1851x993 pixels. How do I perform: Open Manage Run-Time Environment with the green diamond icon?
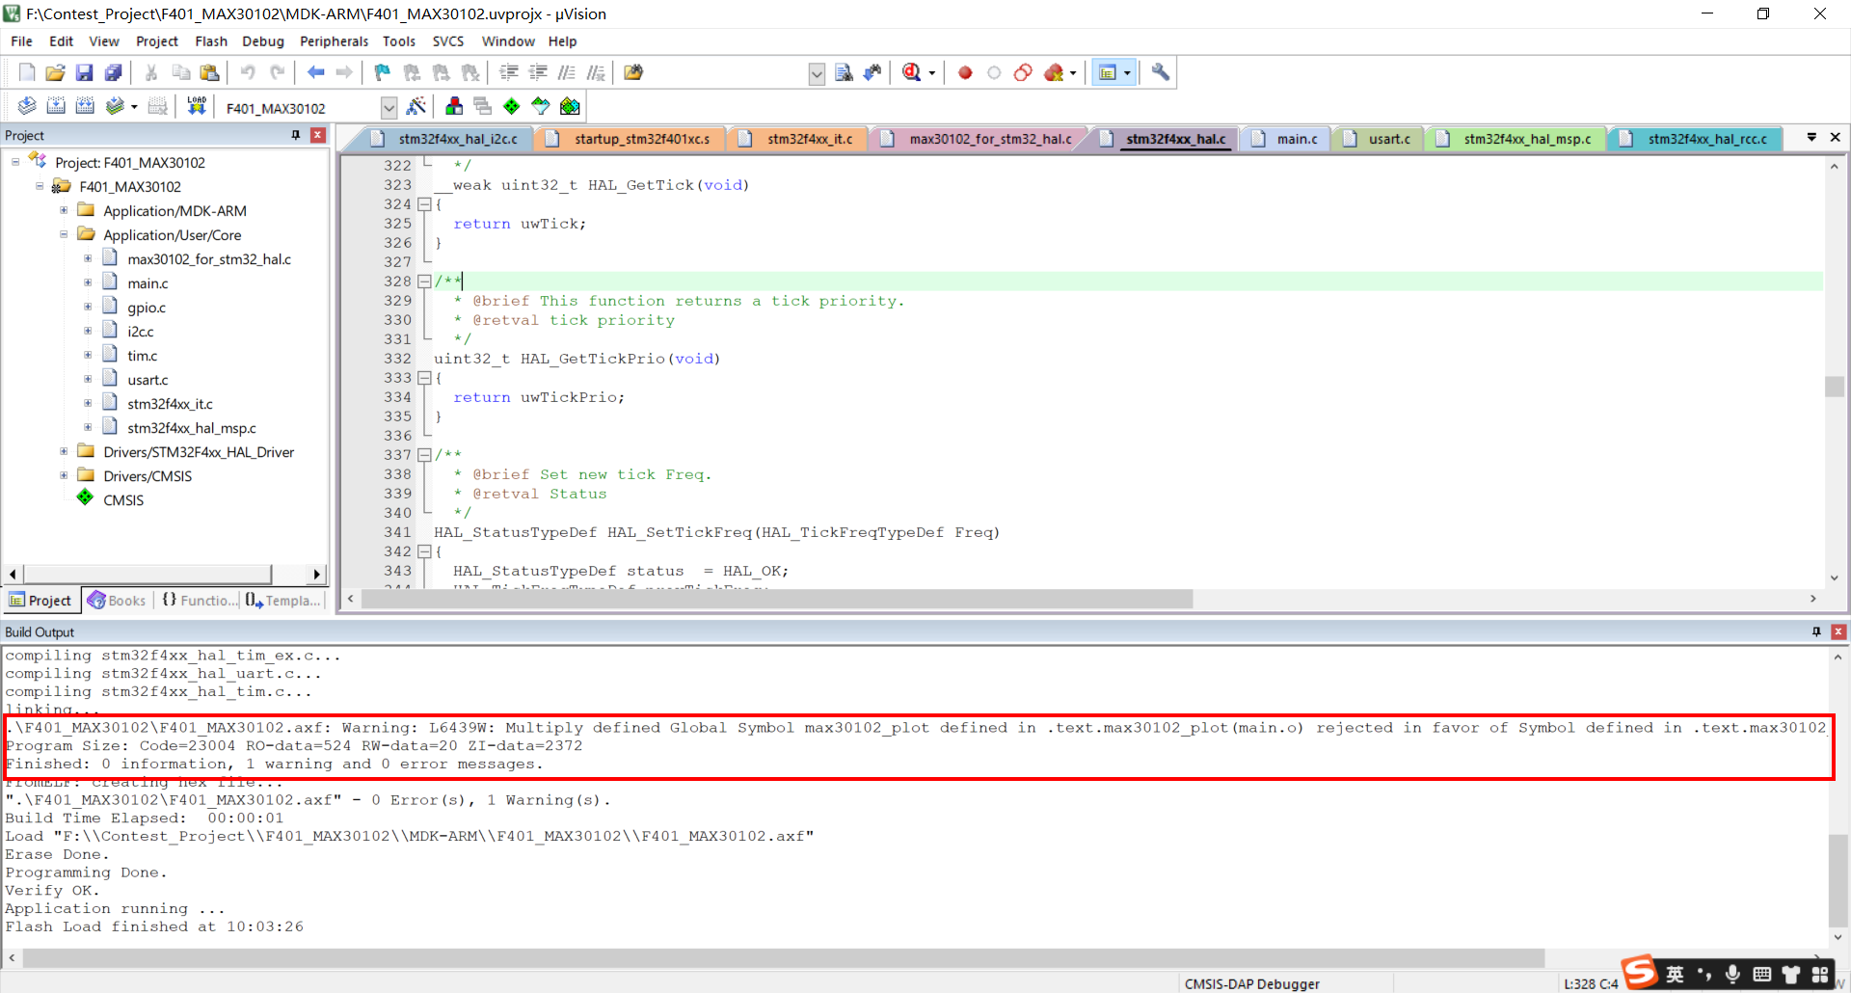512,106
